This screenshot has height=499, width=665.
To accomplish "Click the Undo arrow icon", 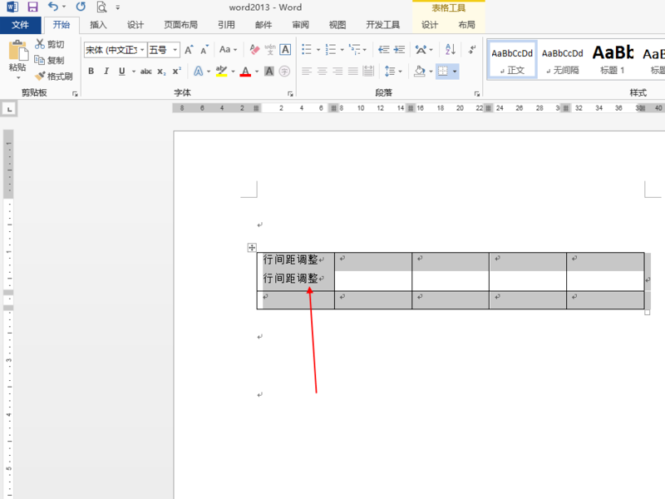I will point(53,7).
